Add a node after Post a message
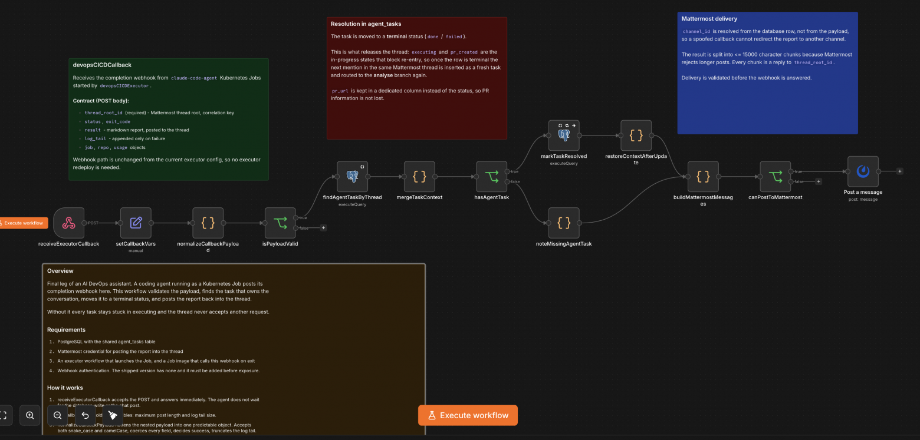The height and width of the screenshot is (440, 920). click(899, 171)
